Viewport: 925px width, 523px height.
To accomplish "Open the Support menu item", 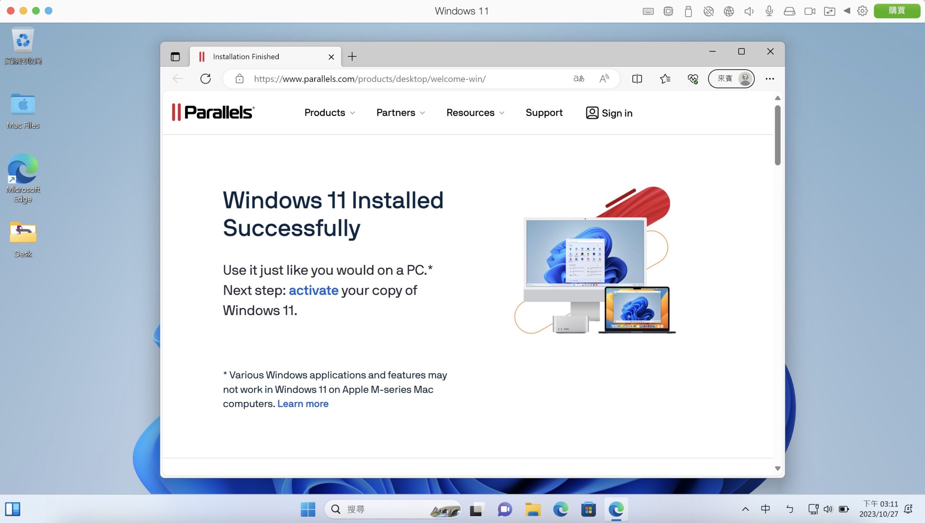I will pos(544,113).
